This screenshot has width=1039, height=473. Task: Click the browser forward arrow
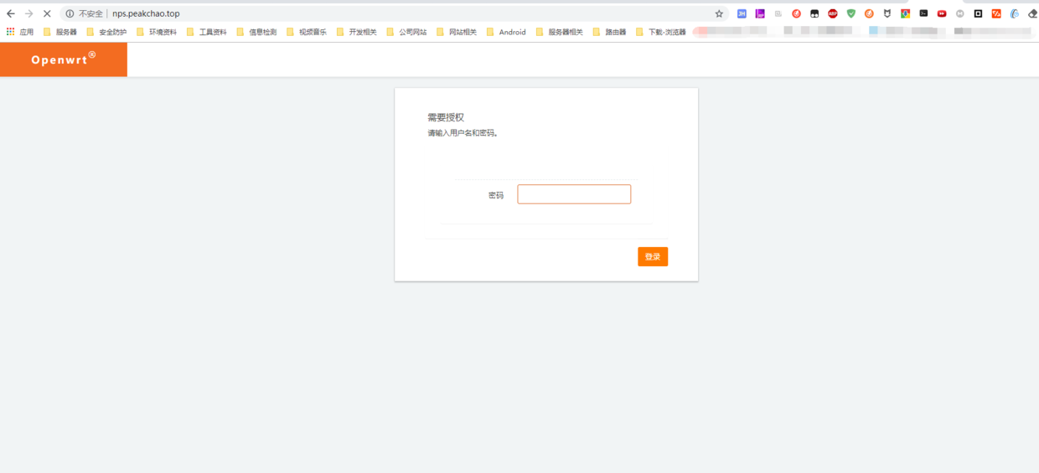(28, 13)
